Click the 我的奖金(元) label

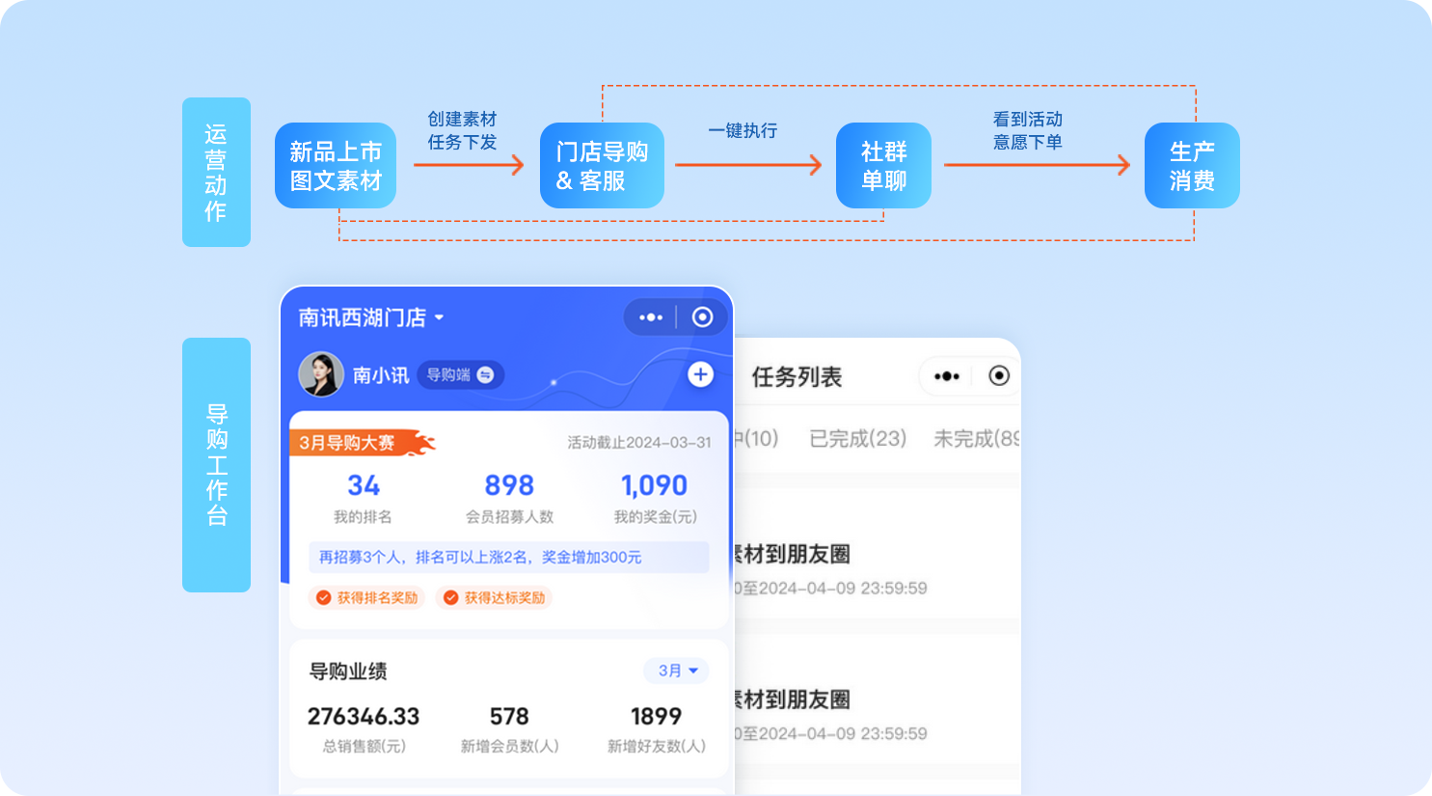[x=656, y=517]
